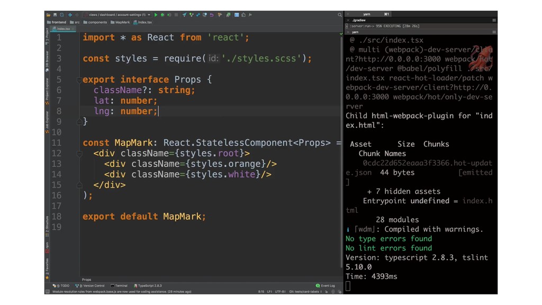
Task: Collapse the Props interface fold marker
Action: (79, 80)
